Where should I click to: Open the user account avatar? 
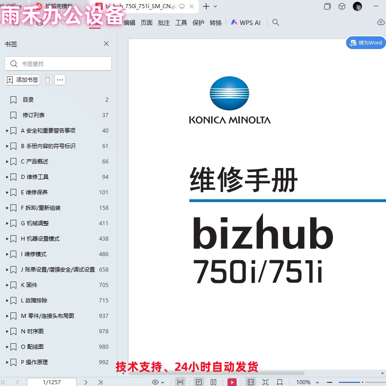[357, 6]
